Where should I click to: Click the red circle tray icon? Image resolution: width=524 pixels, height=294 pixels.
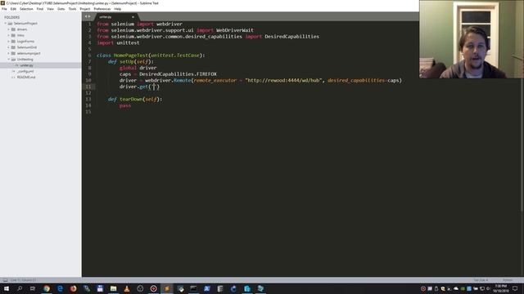tap(423, 288)
